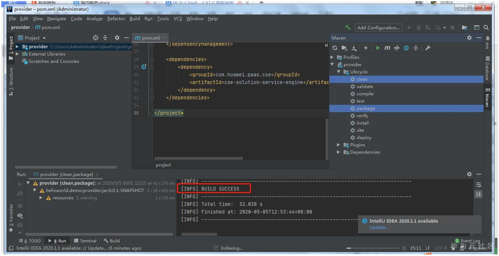Viewport: 499px width, 256px height.
Task: Expand the Profiles node in Maven panel
Action: 332,57
